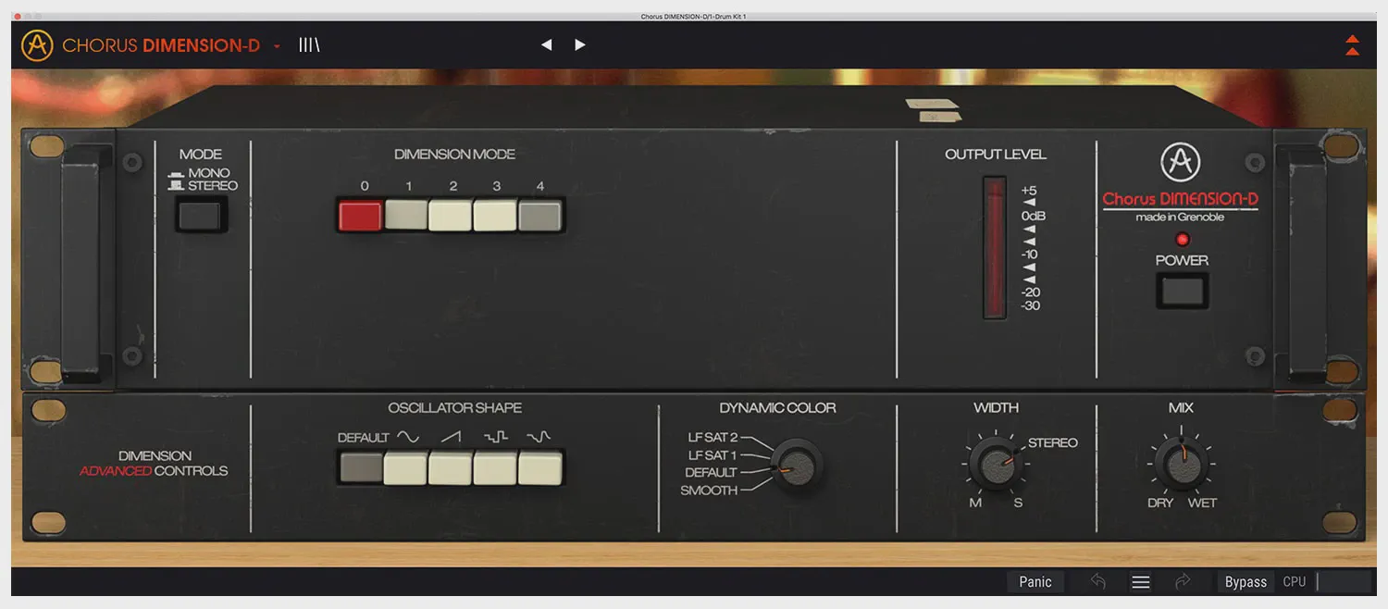Go to the previous preset arrow
This screenshot has width=1388, height=609.
tap(546, 44)
